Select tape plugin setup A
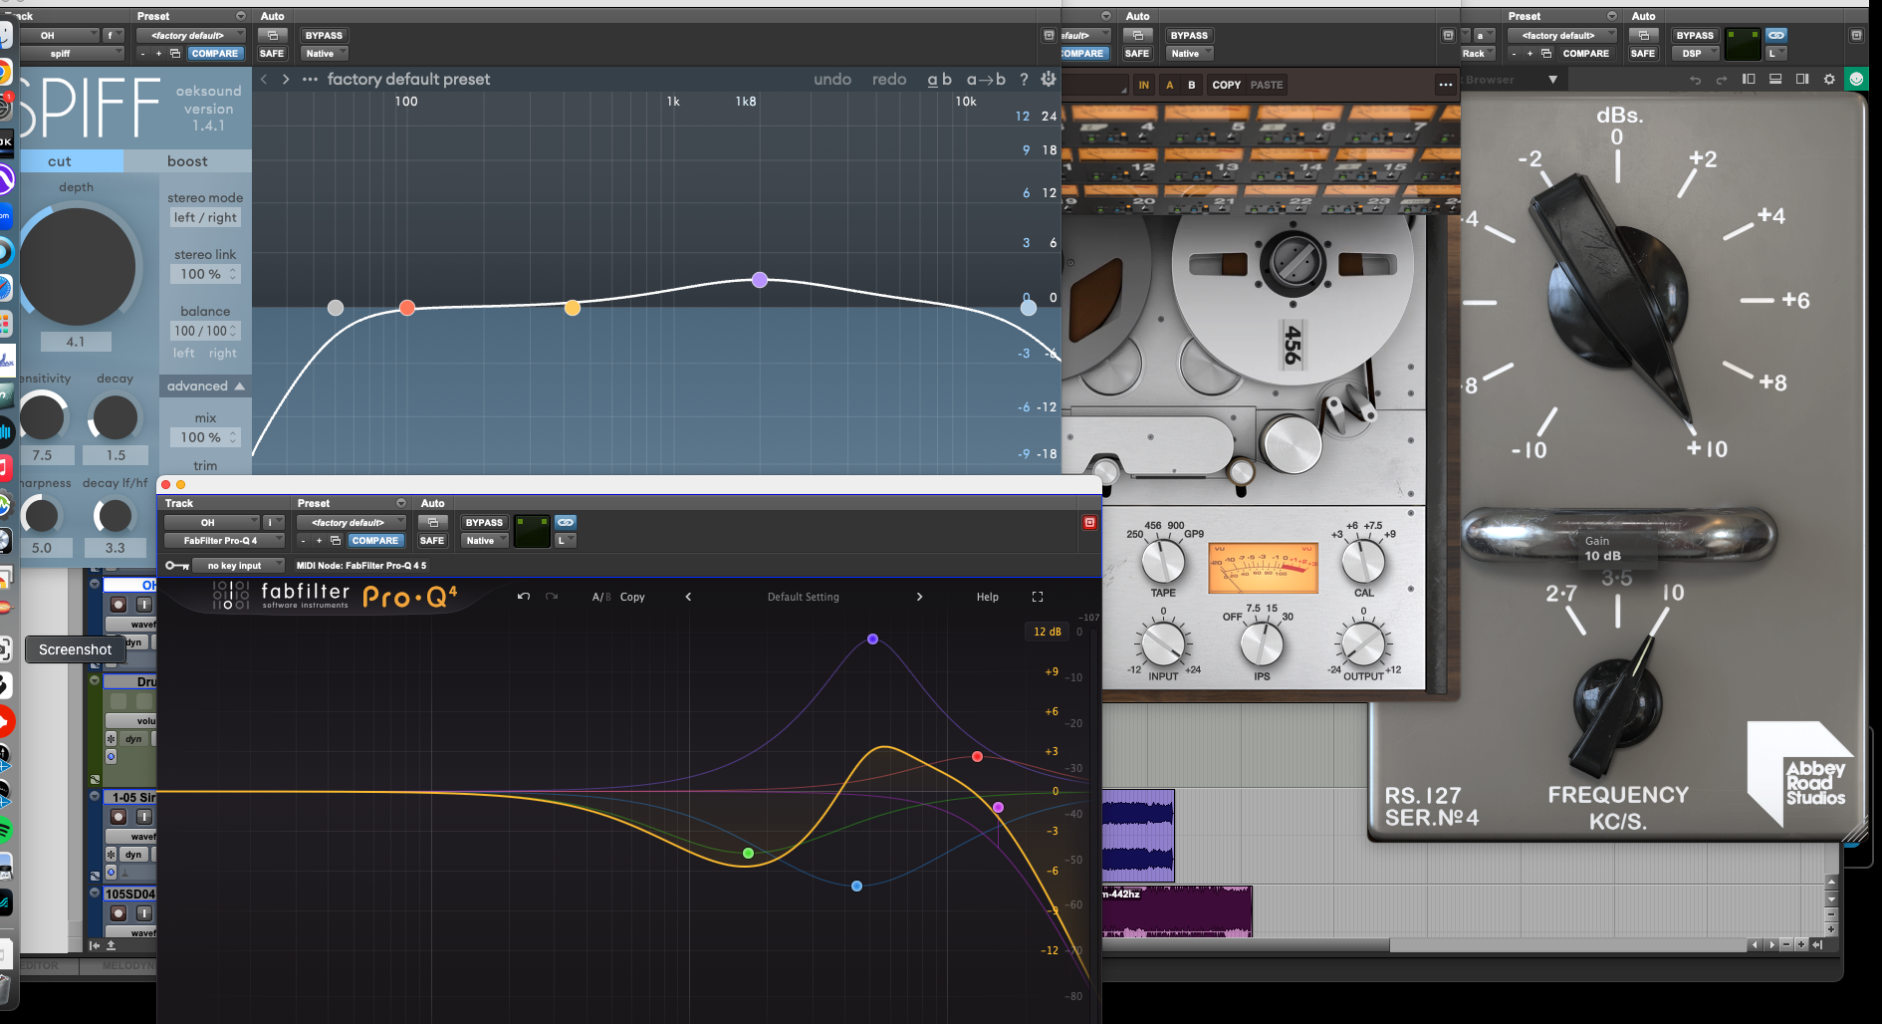Screen dimensions: 1882x1024 1170,85
